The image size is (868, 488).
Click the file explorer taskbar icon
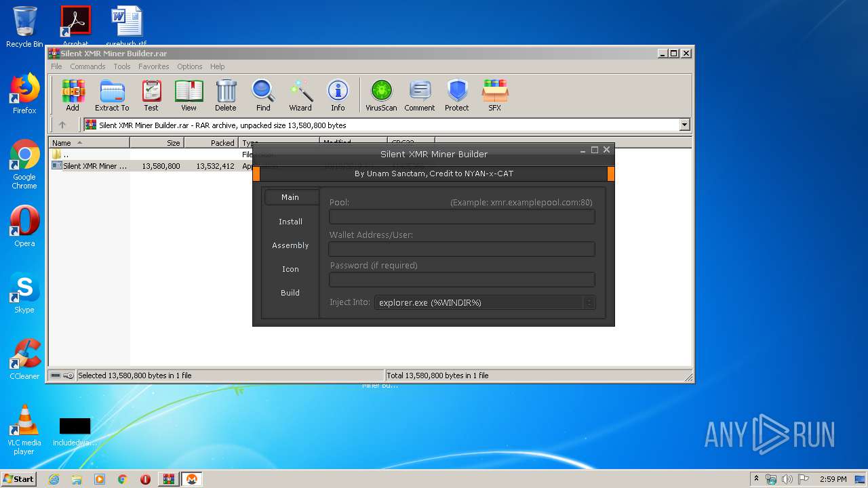point(77,479)
